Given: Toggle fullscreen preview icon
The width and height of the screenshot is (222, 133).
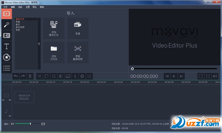Looking at the screenshot, I should (208, 76).
